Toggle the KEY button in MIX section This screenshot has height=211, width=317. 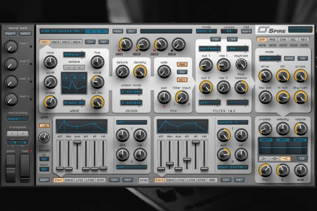(182, 80)
